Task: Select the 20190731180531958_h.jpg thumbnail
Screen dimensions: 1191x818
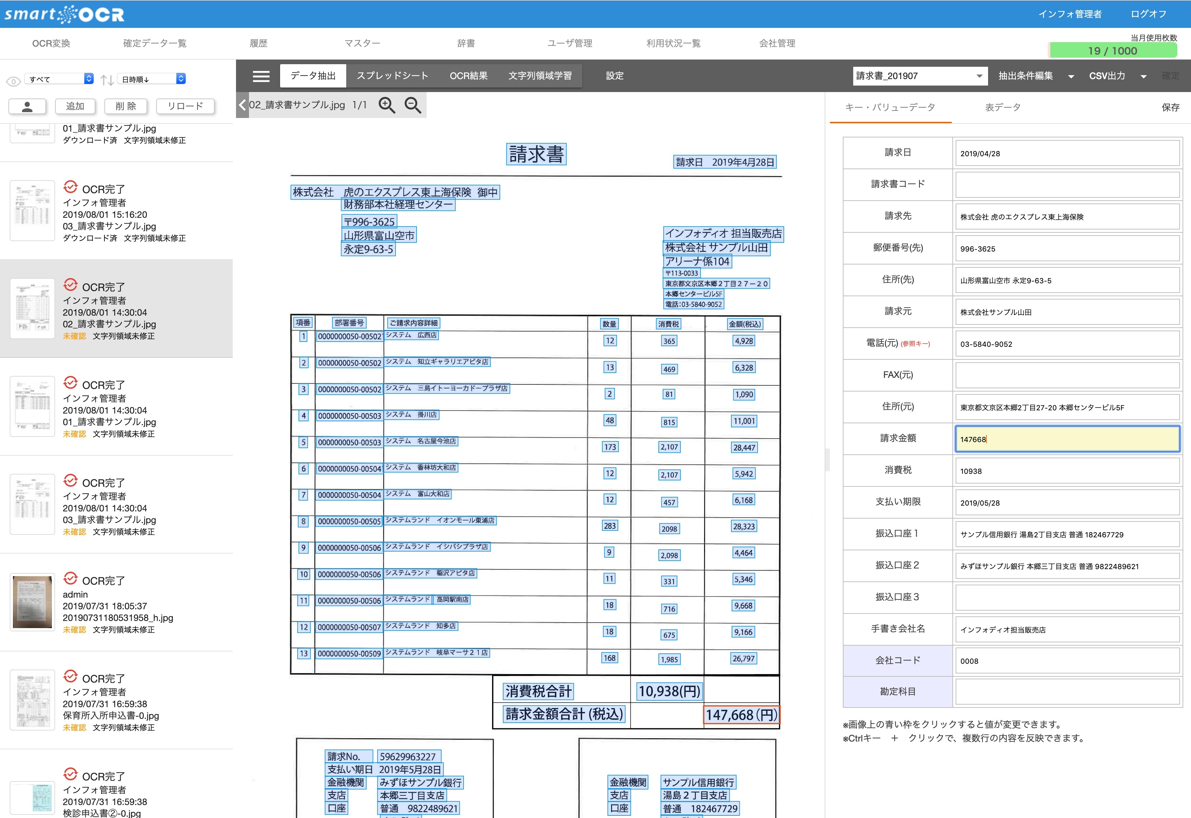Action: (32, 602)
